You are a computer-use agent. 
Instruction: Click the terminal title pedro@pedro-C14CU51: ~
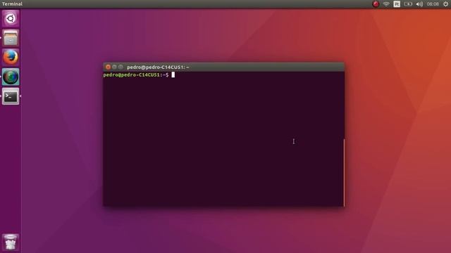(x=158, y=67)
